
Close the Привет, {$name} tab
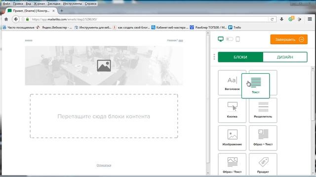(53, 11)
